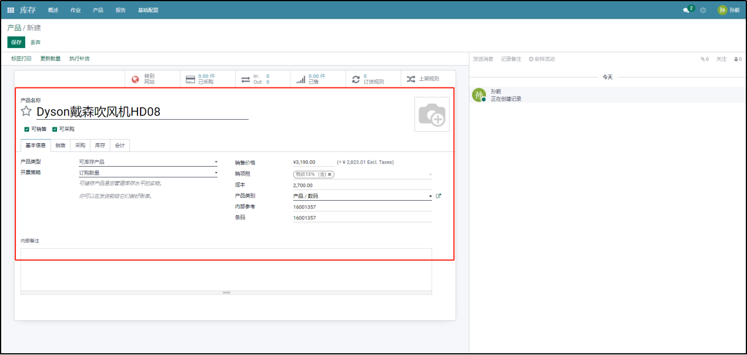Open the conversations icon with badge 2

click(x=687, y=10)
